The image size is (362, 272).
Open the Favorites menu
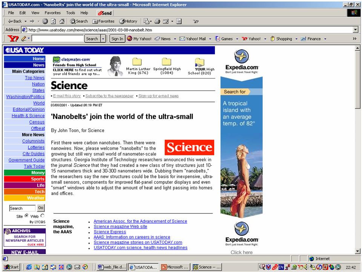[x=53, y=13]
